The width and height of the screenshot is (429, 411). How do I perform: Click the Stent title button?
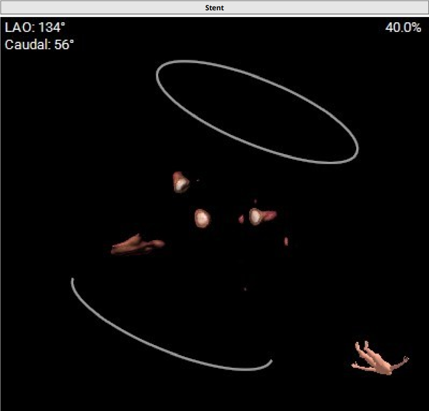tap(214, 8)
